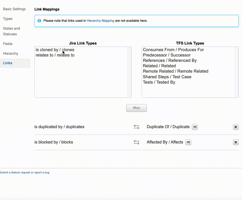Click the info icon in the note banner
242x200 pixels.
click(39, 21)
